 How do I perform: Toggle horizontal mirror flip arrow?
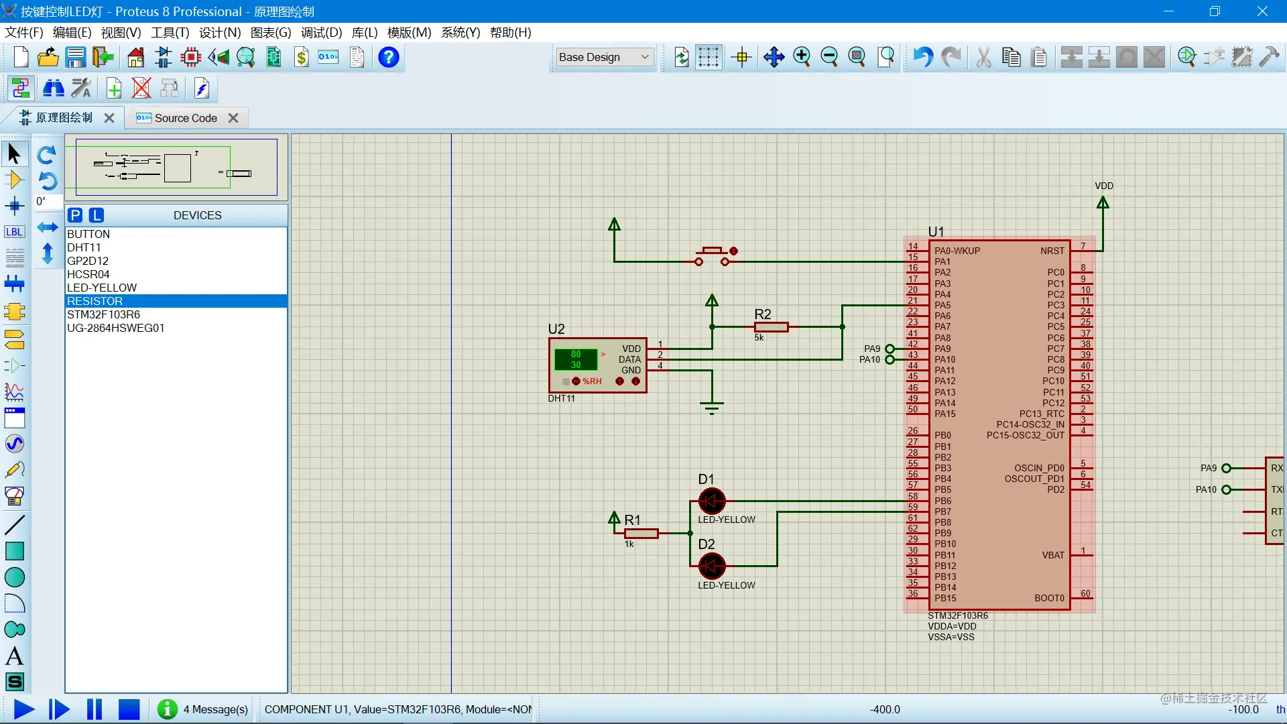pos(47,227)
